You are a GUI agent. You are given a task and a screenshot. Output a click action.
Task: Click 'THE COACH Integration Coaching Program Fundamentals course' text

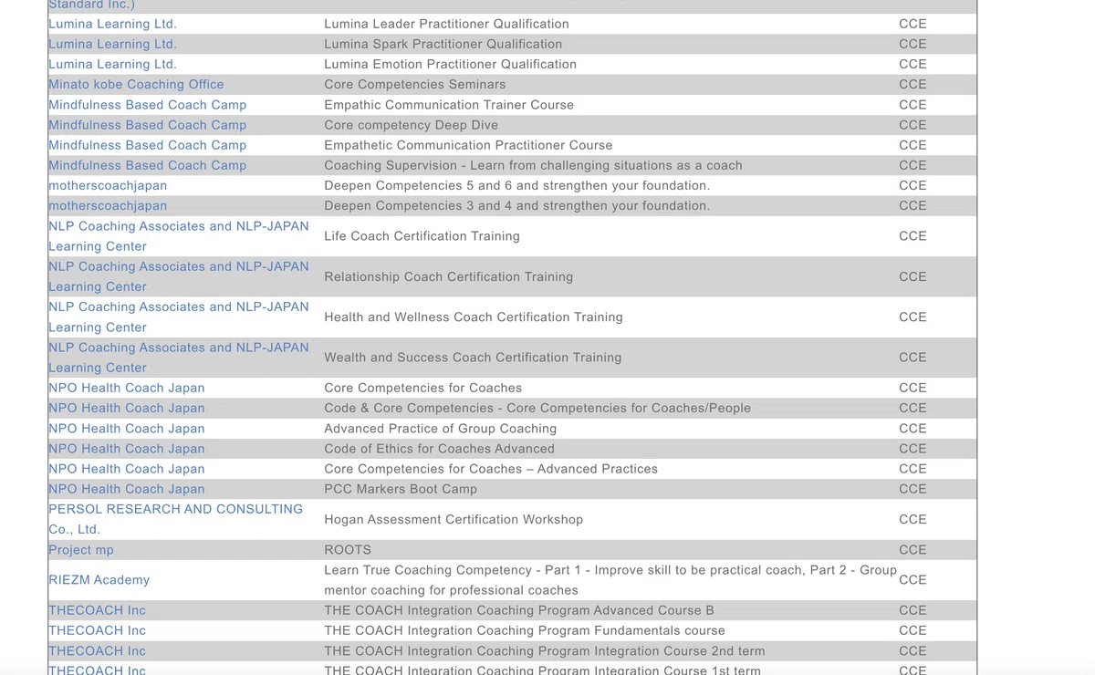point(525,630)
